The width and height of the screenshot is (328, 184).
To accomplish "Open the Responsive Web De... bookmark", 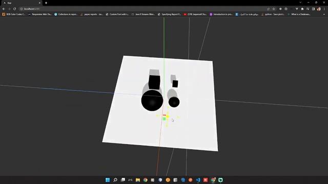I will (x=40, y=14).
